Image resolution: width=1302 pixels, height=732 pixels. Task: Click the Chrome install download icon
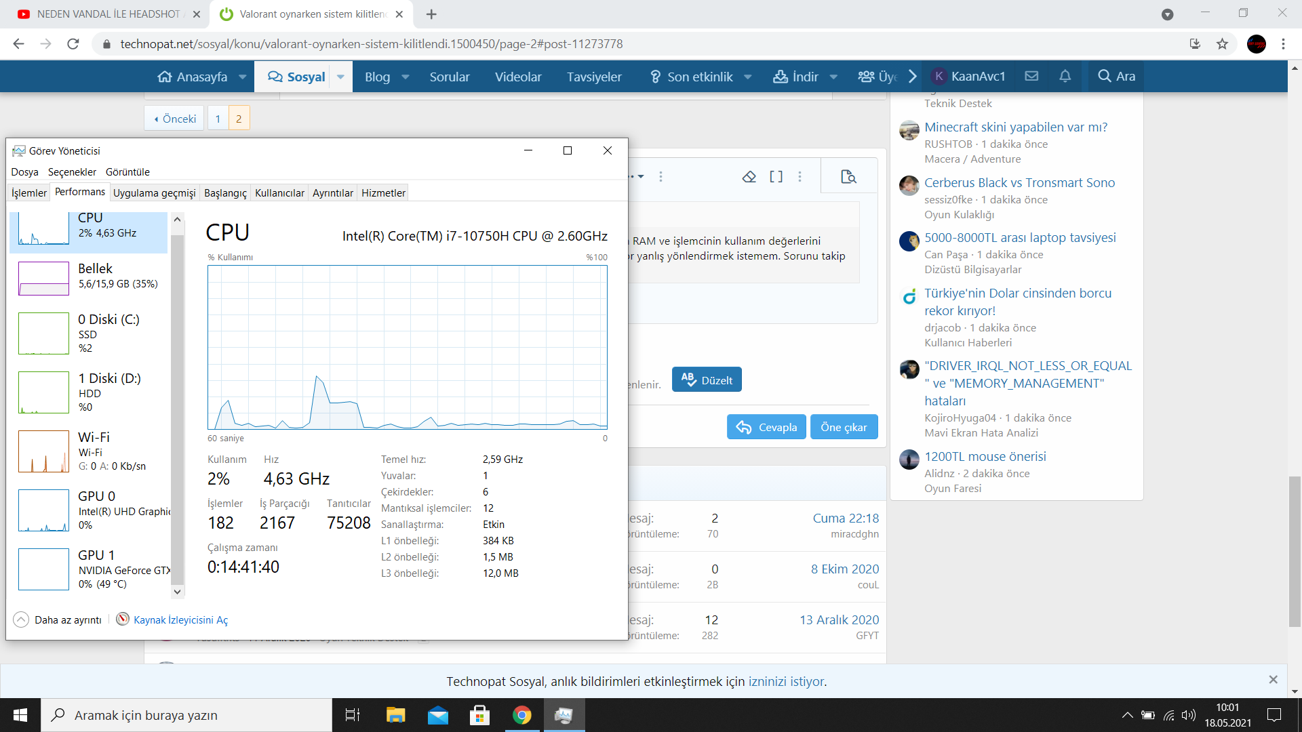click(x=1195, y=44)
